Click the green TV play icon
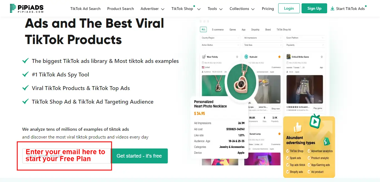Image resolution: width=380 pixels, height=182 pixels. click(315, 121)
